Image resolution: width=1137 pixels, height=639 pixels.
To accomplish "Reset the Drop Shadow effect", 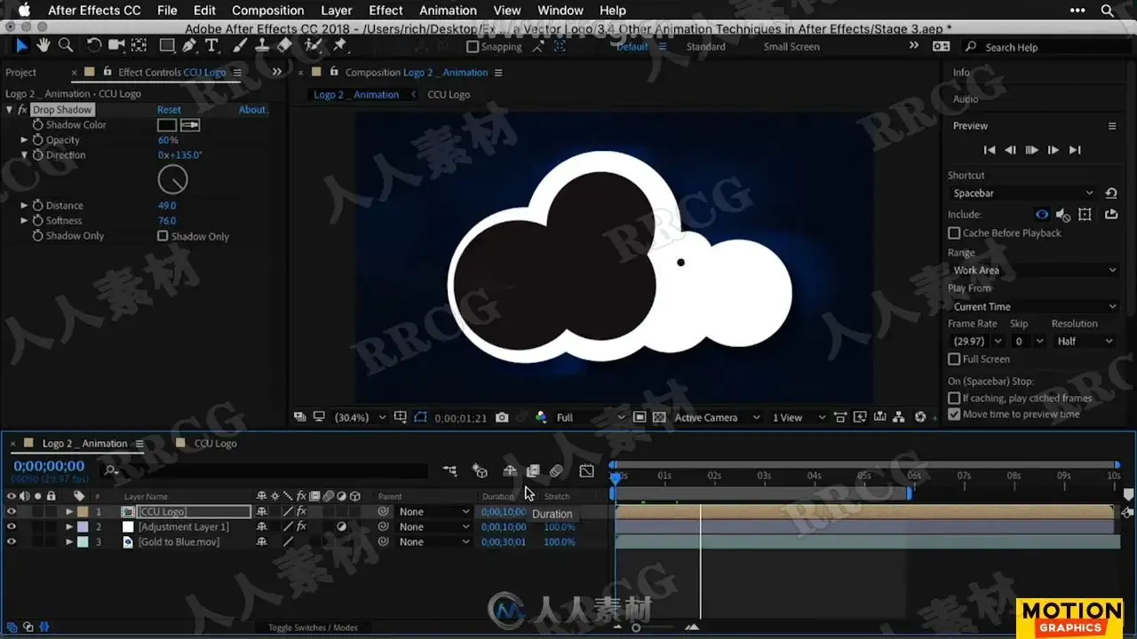I will 169,110.
